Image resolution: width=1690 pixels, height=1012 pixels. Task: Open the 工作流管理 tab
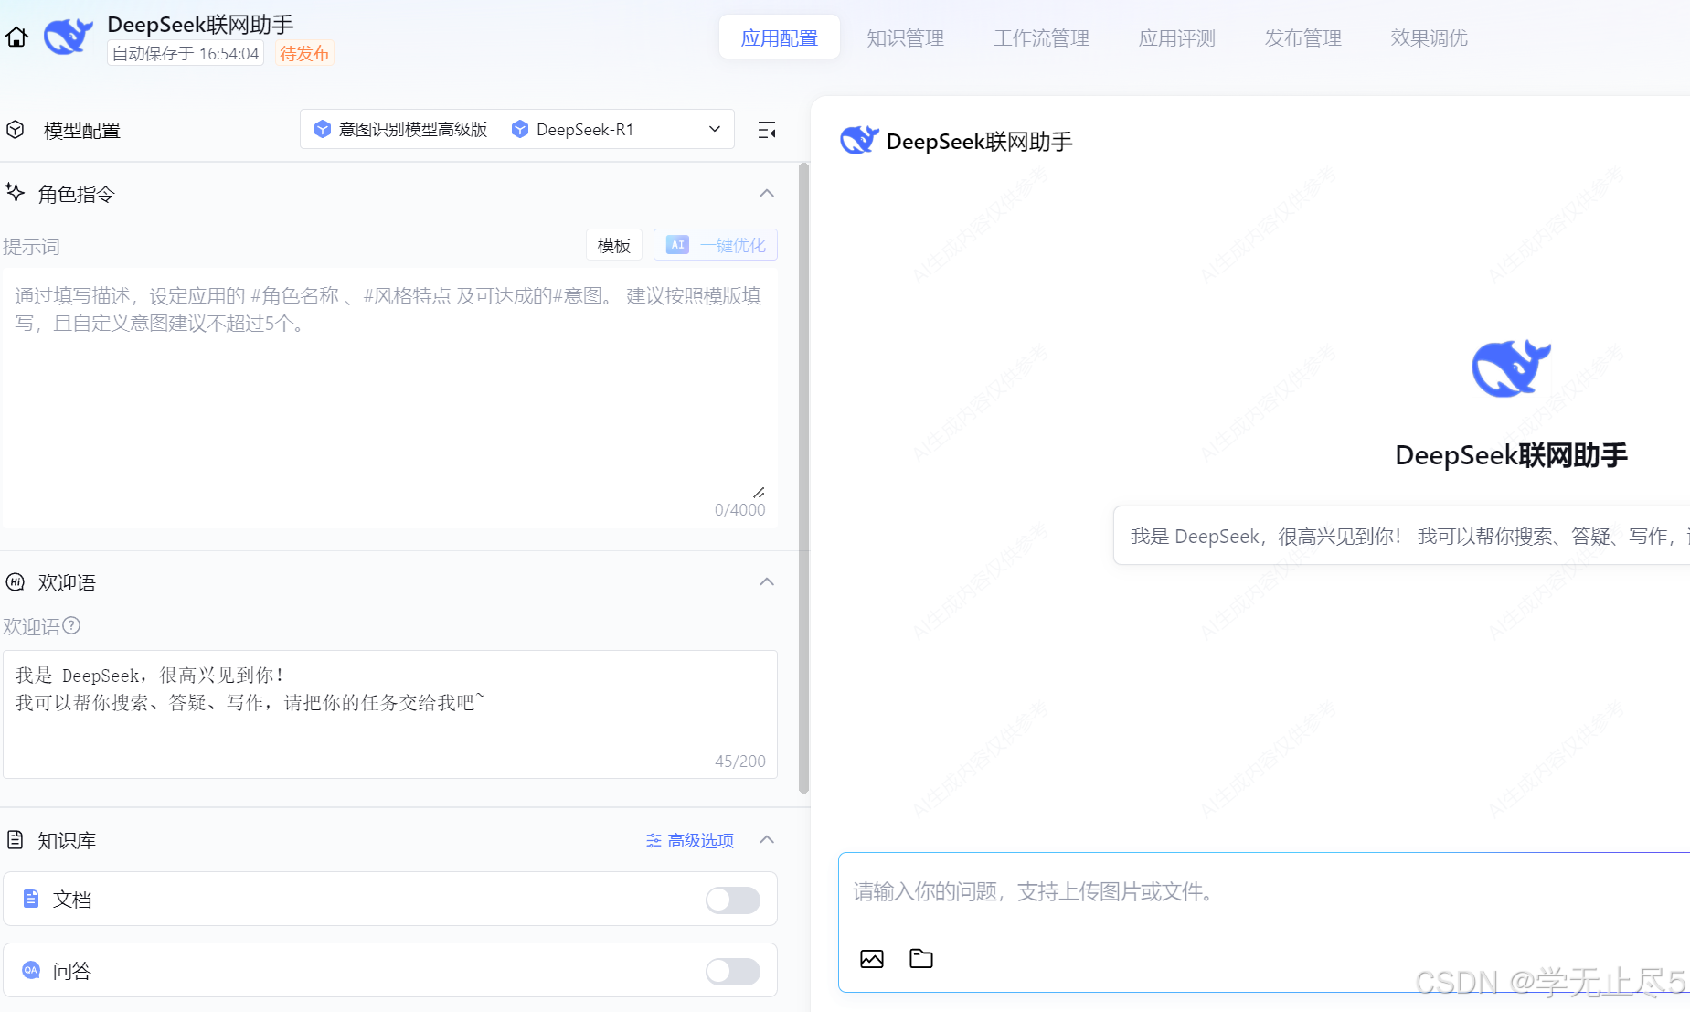pyautogui.click(x=1041, y=38)
